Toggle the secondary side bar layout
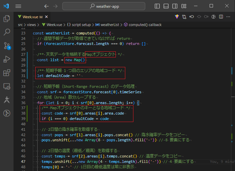Screen dimensions: 235x171 point(175,6)
